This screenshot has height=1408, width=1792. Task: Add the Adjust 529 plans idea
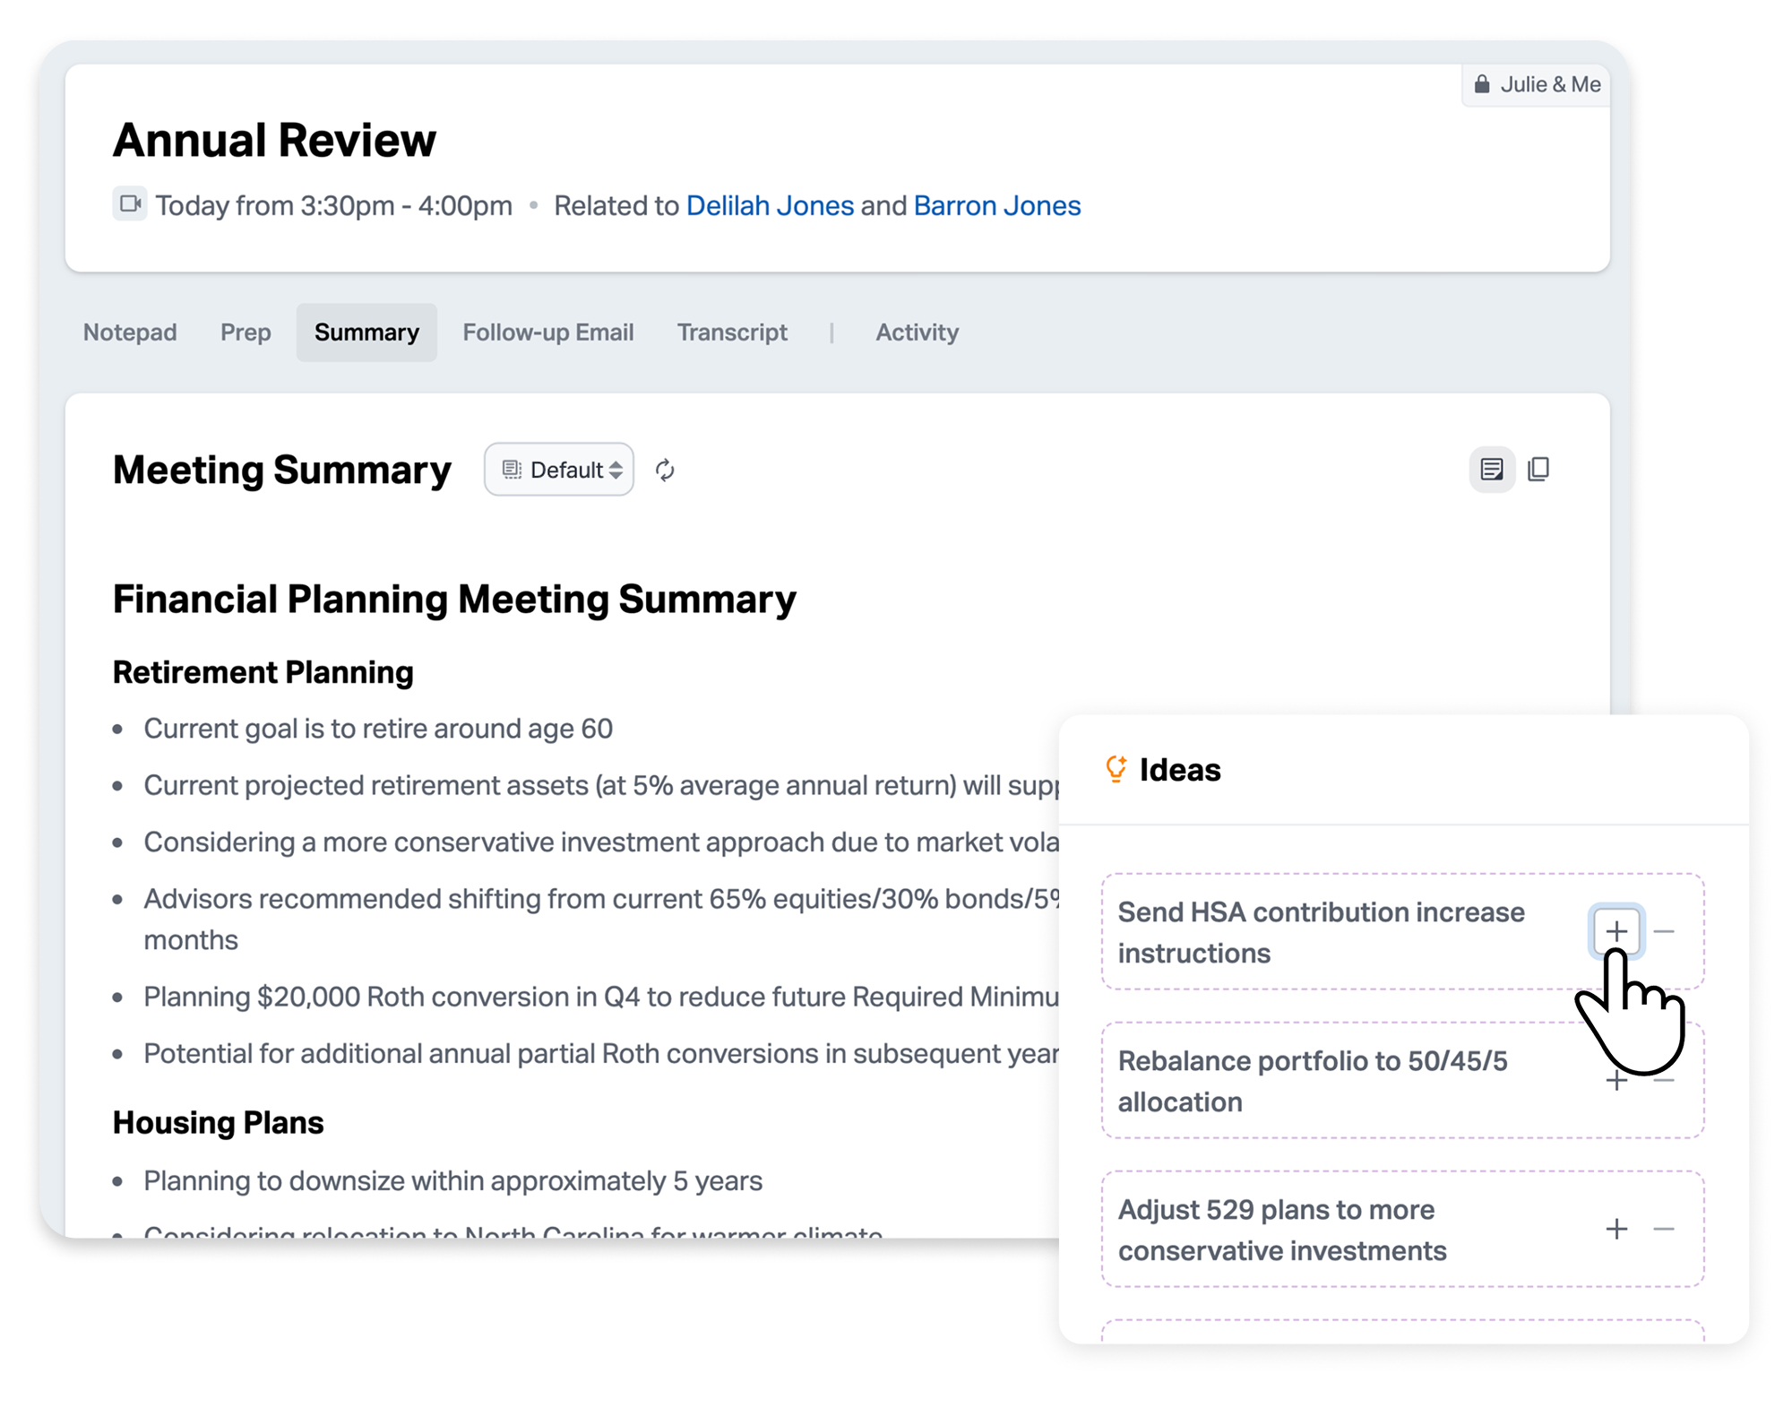[1616, 1229]
